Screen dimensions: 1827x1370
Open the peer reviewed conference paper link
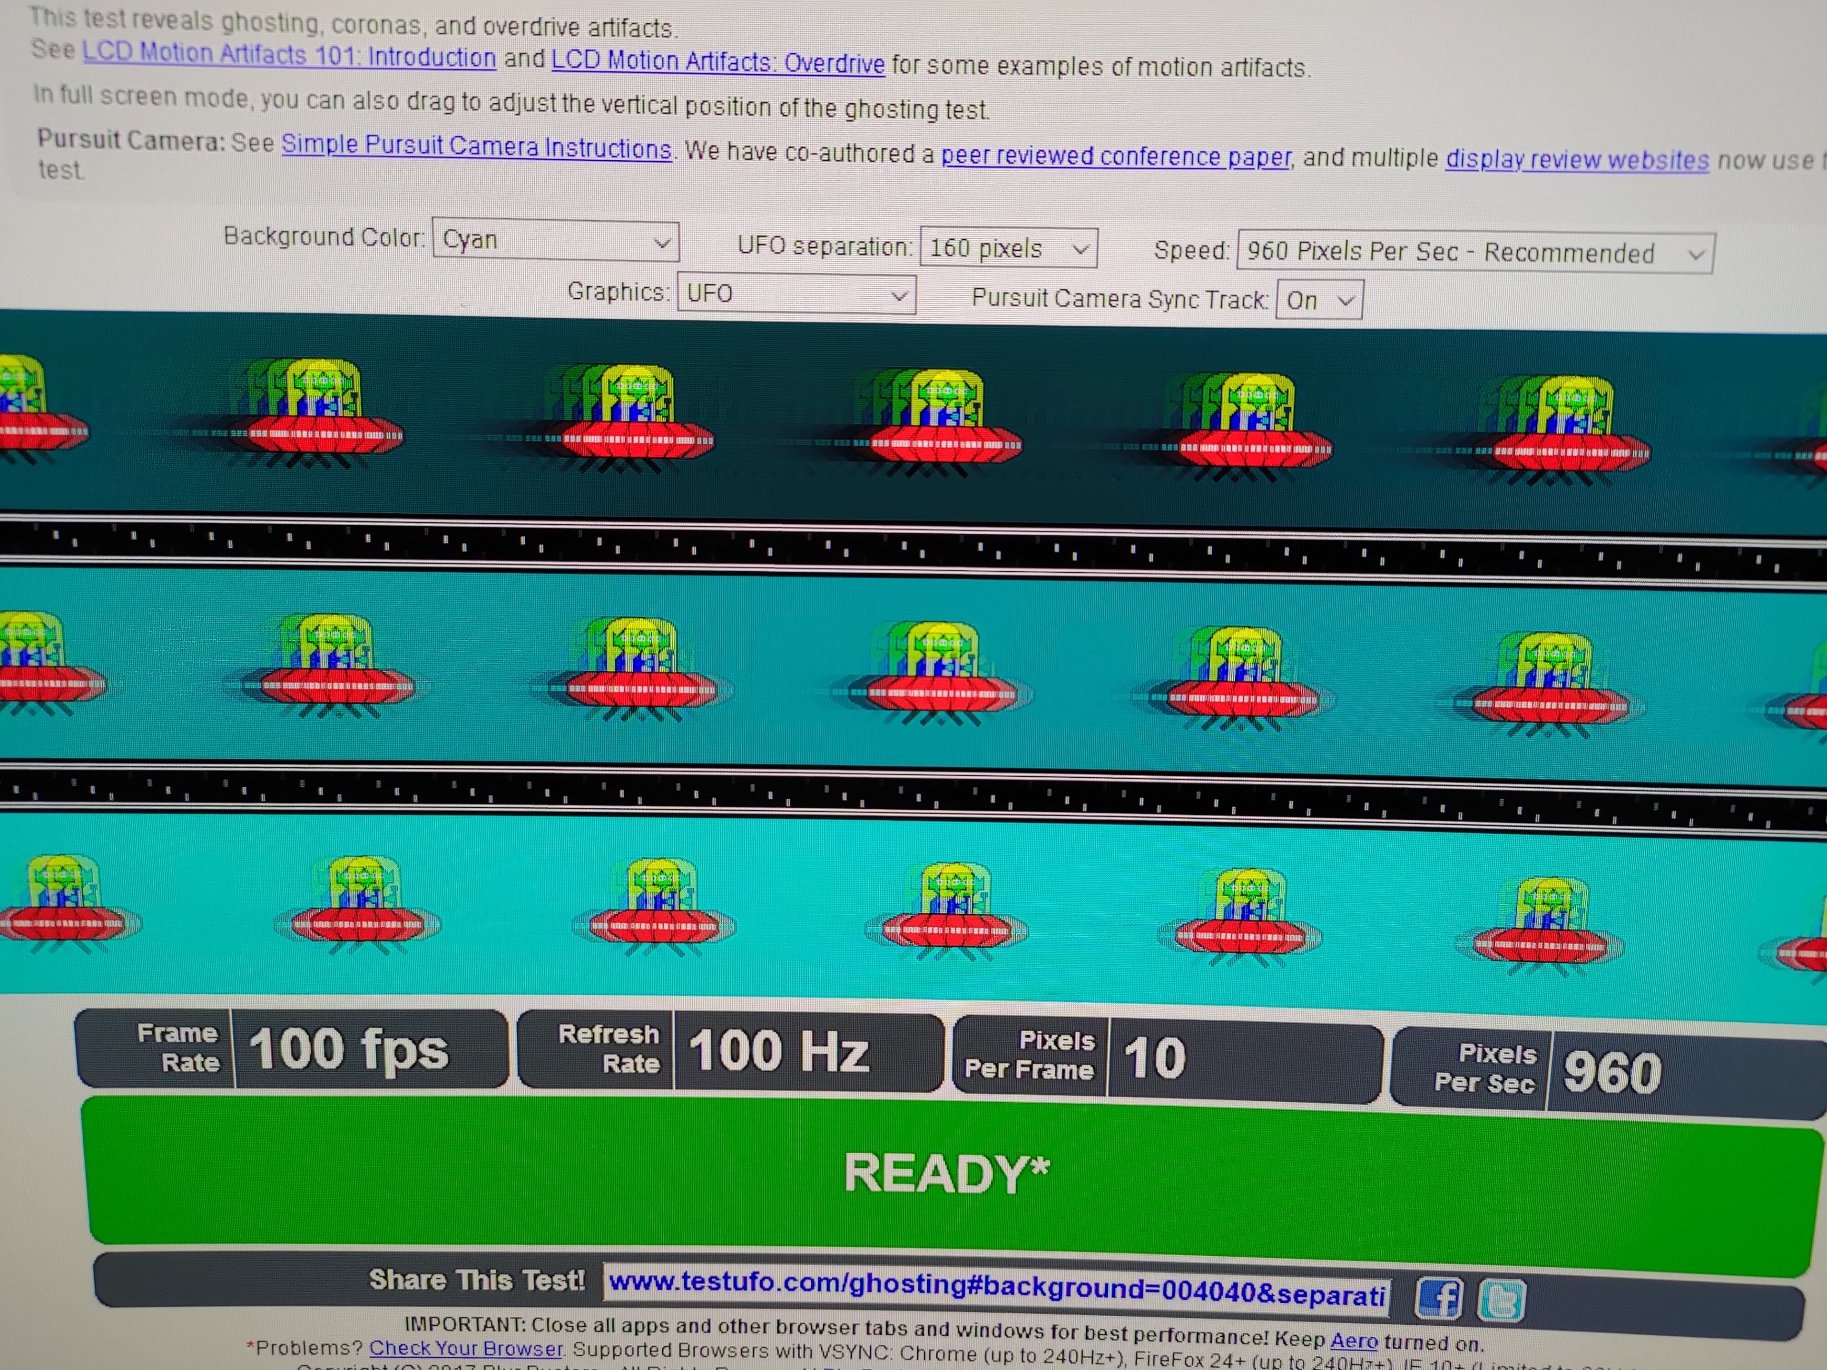[1115, 156]
